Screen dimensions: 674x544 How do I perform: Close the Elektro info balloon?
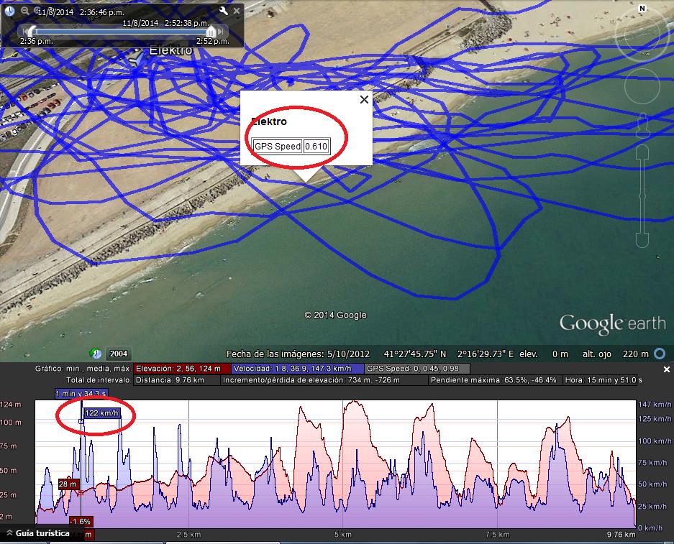364,100
